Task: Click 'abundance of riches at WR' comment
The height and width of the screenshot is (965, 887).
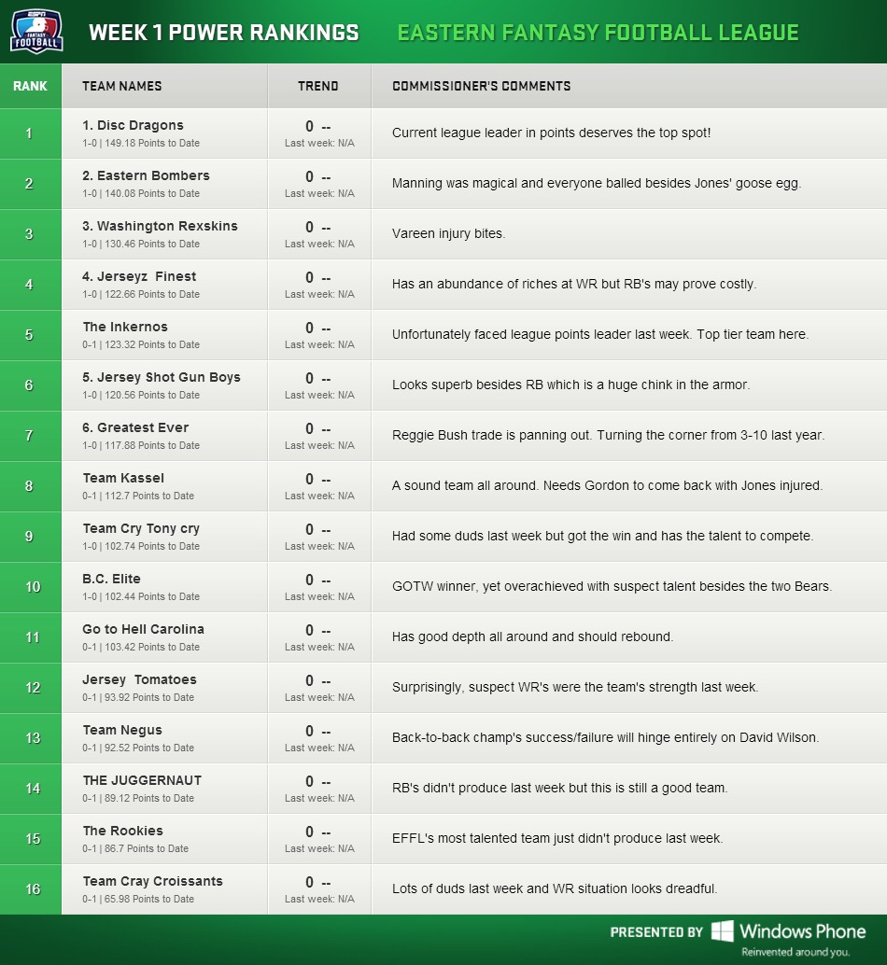Action: 574,285
